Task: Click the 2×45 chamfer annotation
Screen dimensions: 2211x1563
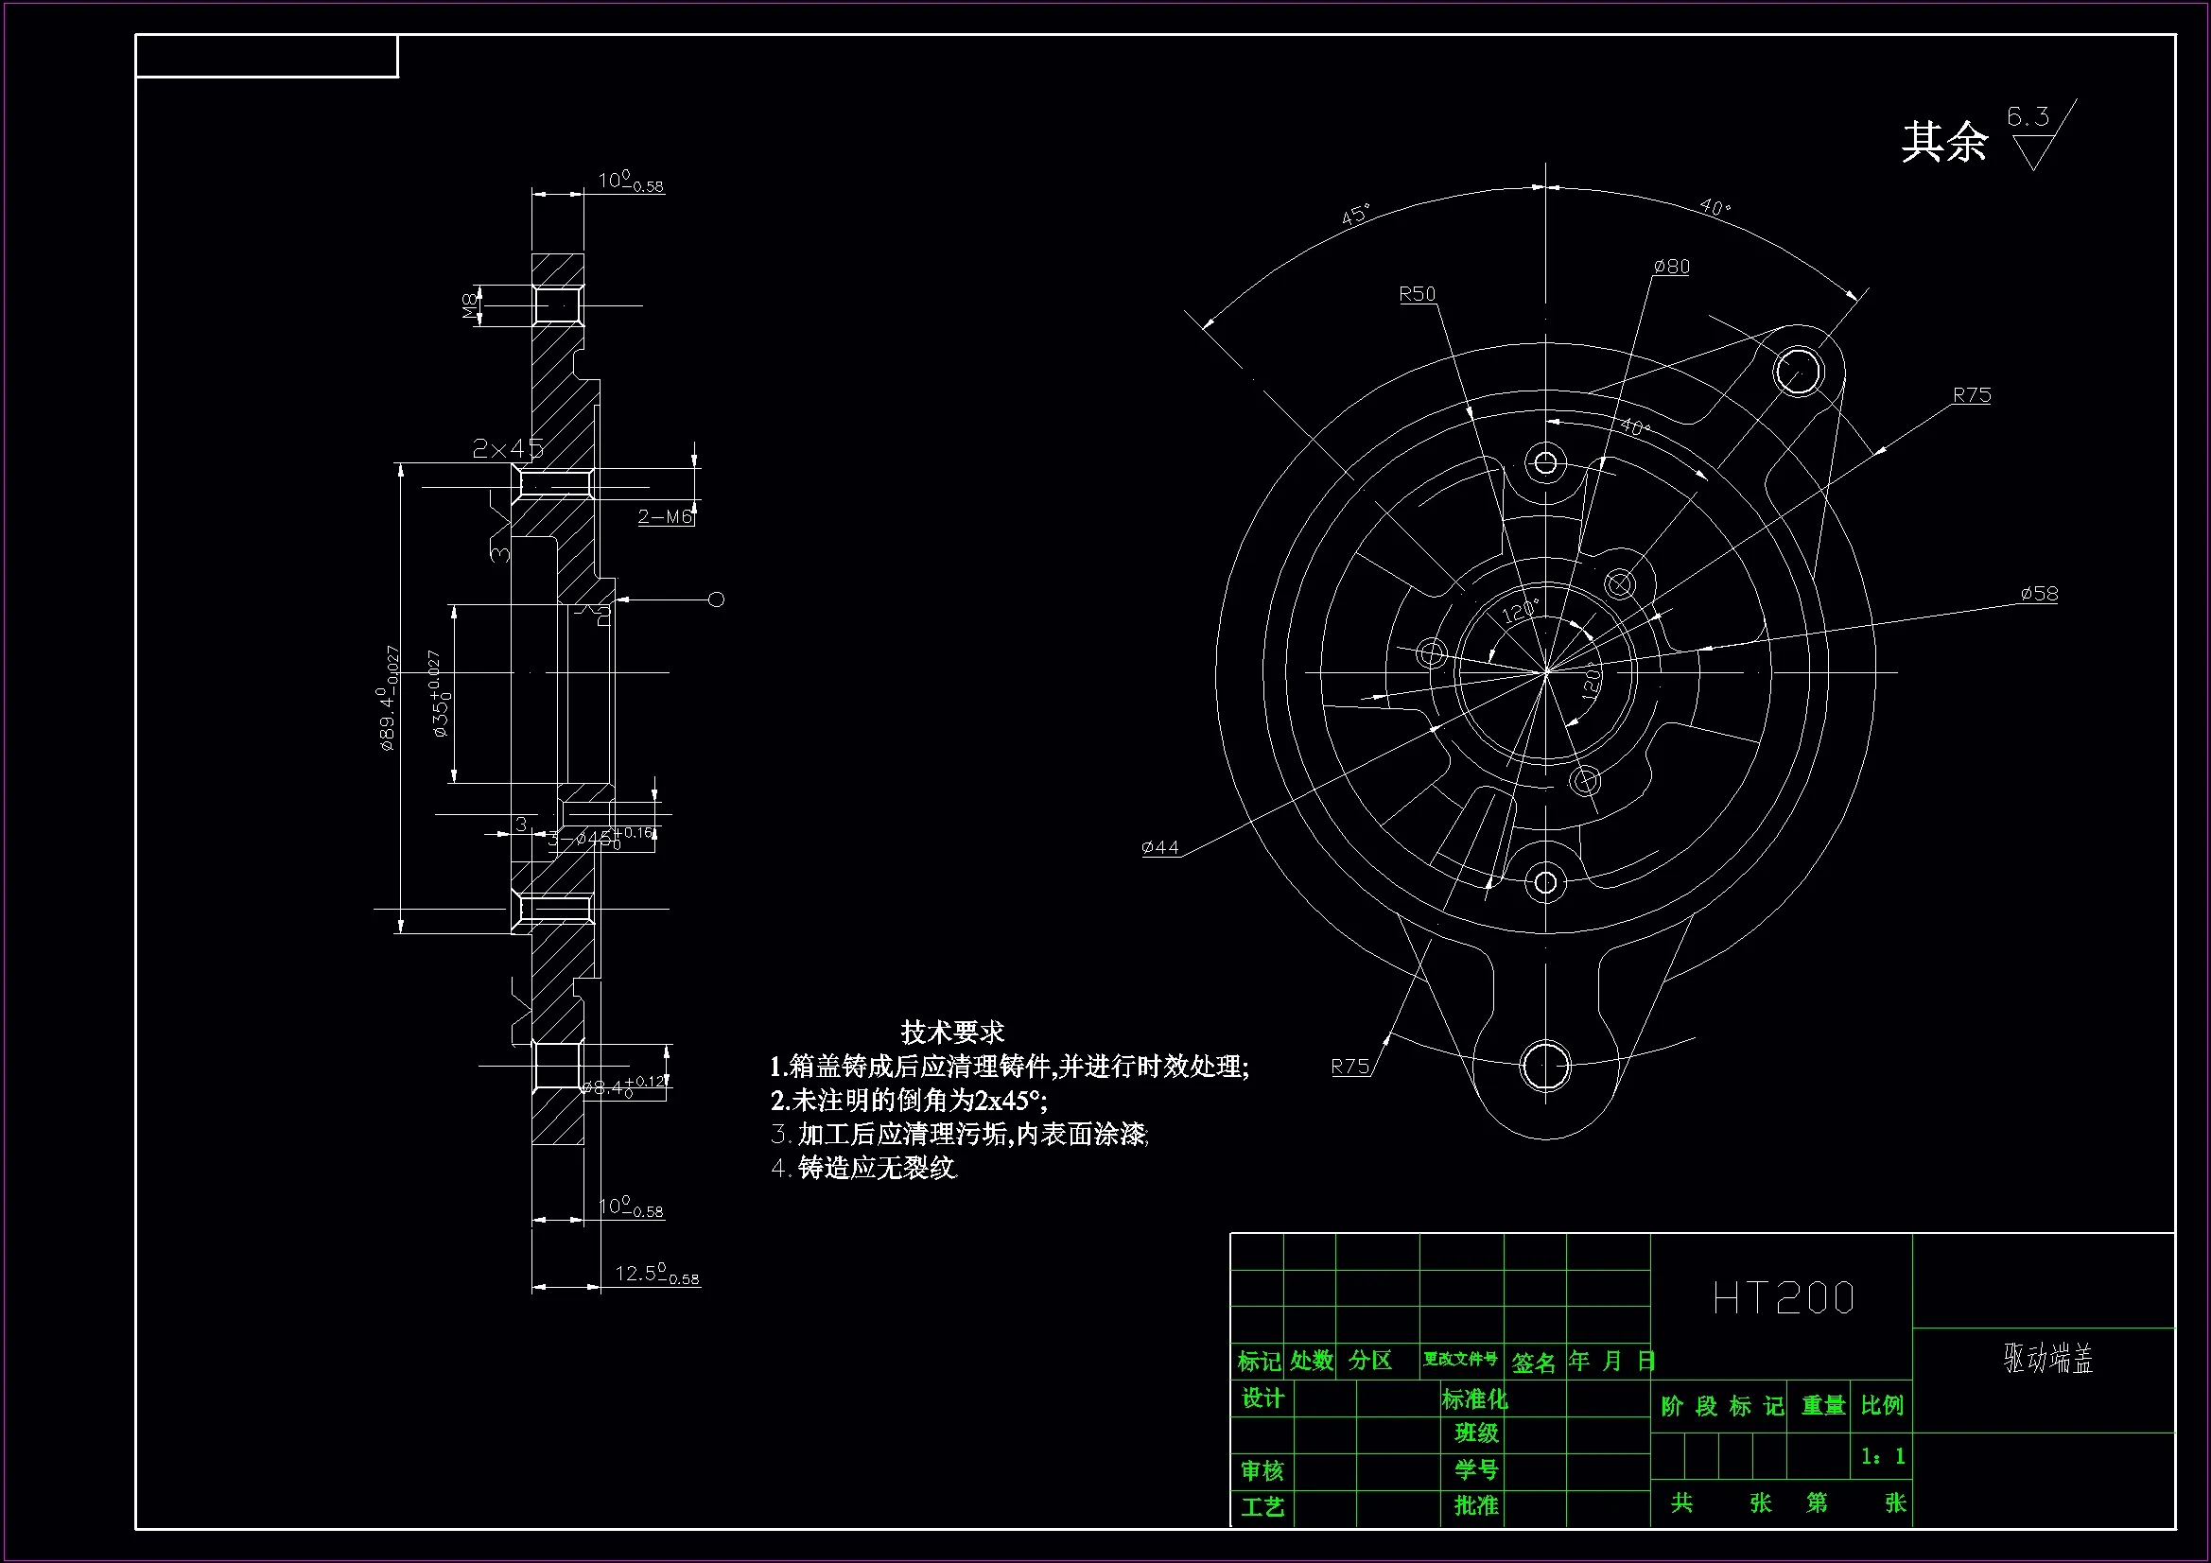Action: [508, 449]
